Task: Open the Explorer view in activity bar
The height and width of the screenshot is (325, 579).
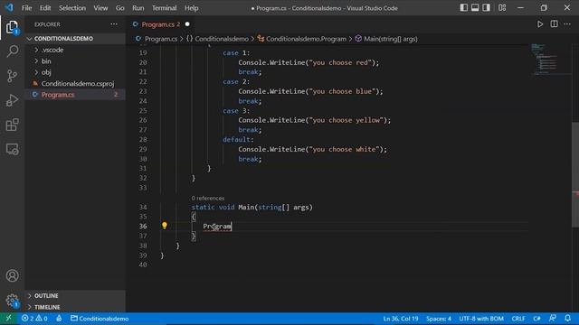Action: [12, 27]
